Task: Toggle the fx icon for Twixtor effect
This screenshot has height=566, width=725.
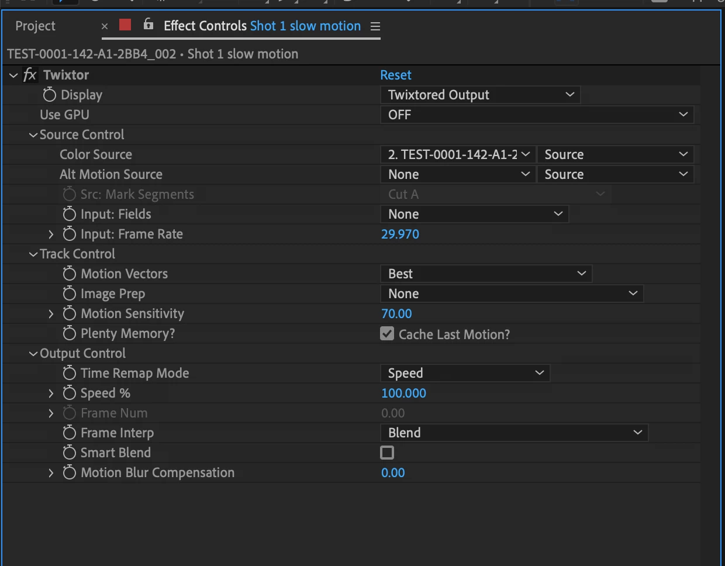Action: 30,75
